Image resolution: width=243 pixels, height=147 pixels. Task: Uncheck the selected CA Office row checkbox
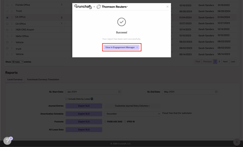pos(7,18)
